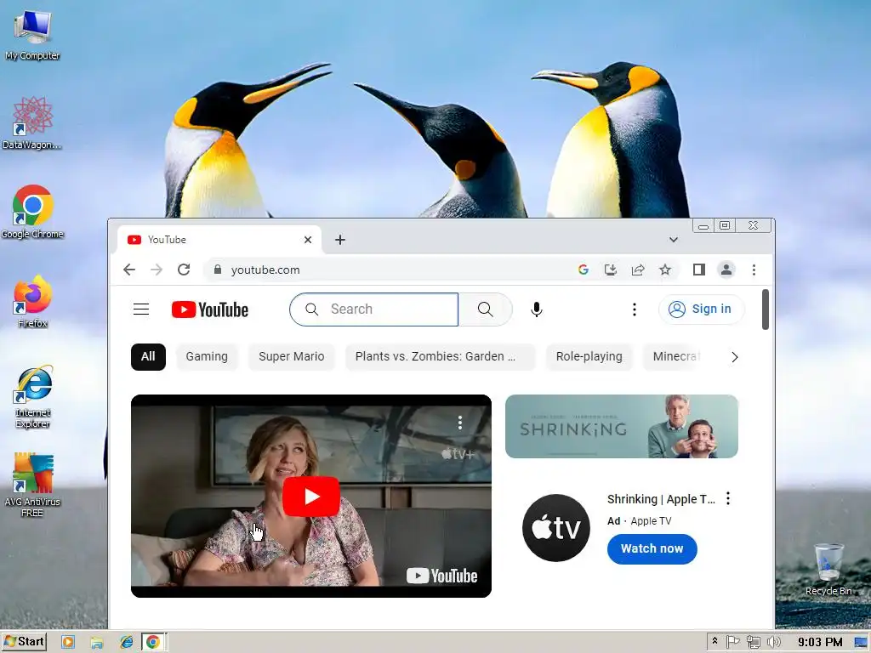The width and height of the screenshot is (871, 653).
Task: Click the Google icon in address bar
Action: pos(583,270)
